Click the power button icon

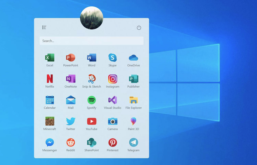click(139, 28)
